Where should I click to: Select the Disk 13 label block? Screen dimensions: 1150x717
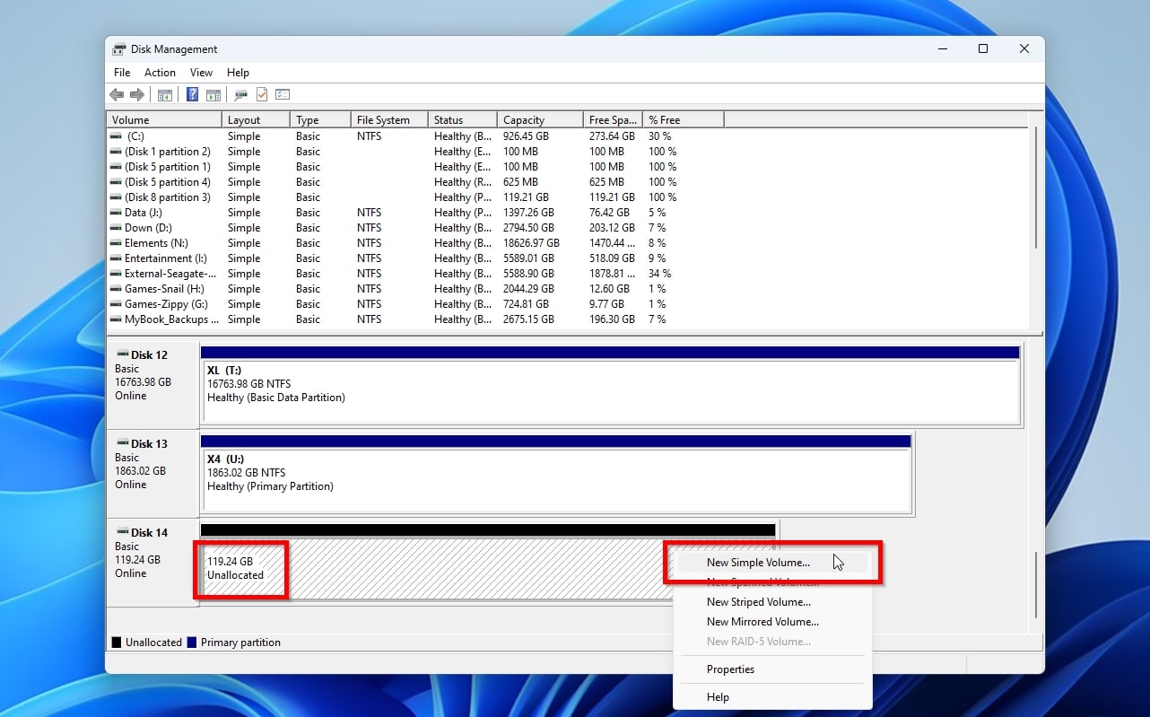point(152,472)
